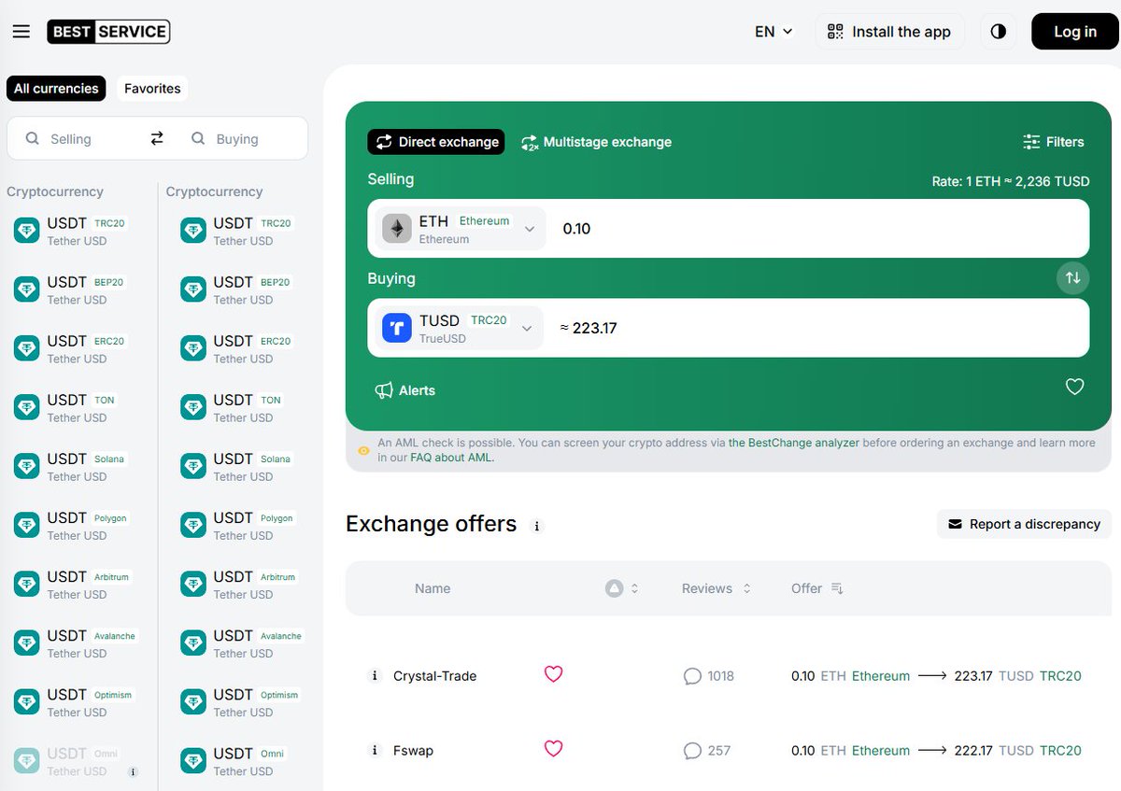Image resolution: width=1121 pixels, height=791 pixels.
Task: Select Direct exchange tab
Action: (x=436, y=142)
